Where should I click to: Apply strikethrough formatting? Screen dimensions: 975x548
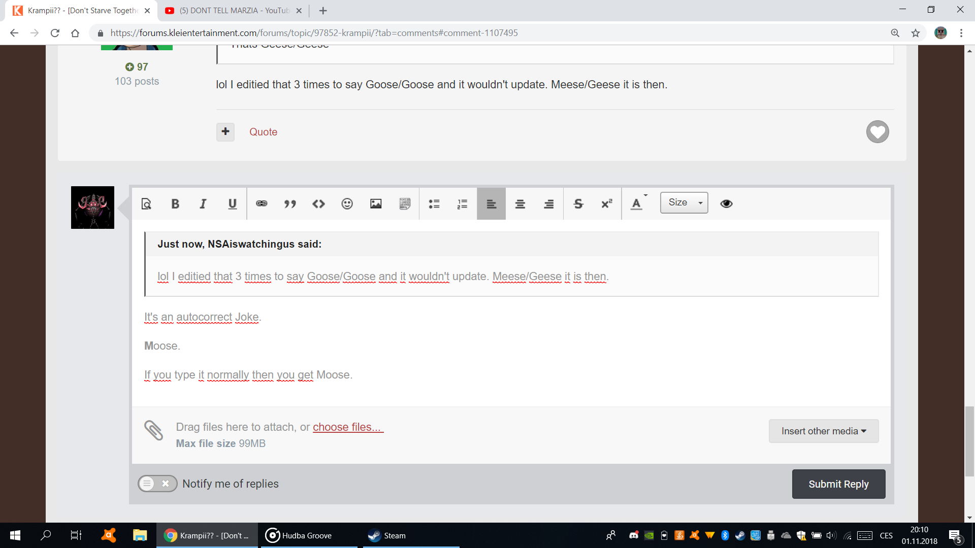[x=578, y=203]
